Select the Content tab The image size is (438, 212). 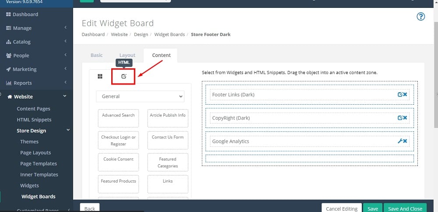161,55
